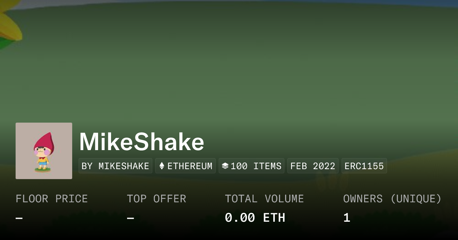This screenshot has height=240, width=458.
Task: Select the dash value under Top Offer
Action: (131, 218)
